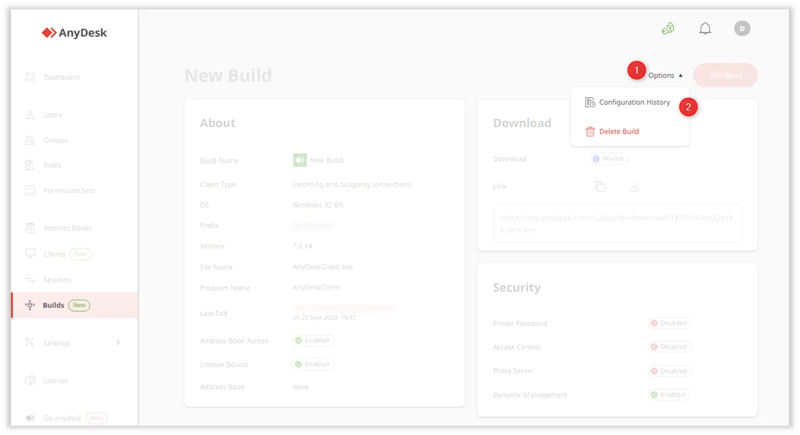The width and height of the screenshot is (800, 435).
Task: Open the Dashboard sidebar icon
Action: tap(30, 77)
